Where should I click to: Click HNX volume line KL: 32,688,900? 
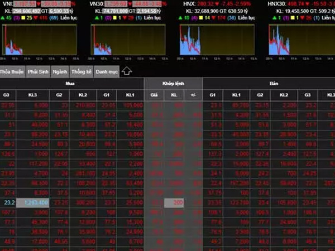[204, 11]
